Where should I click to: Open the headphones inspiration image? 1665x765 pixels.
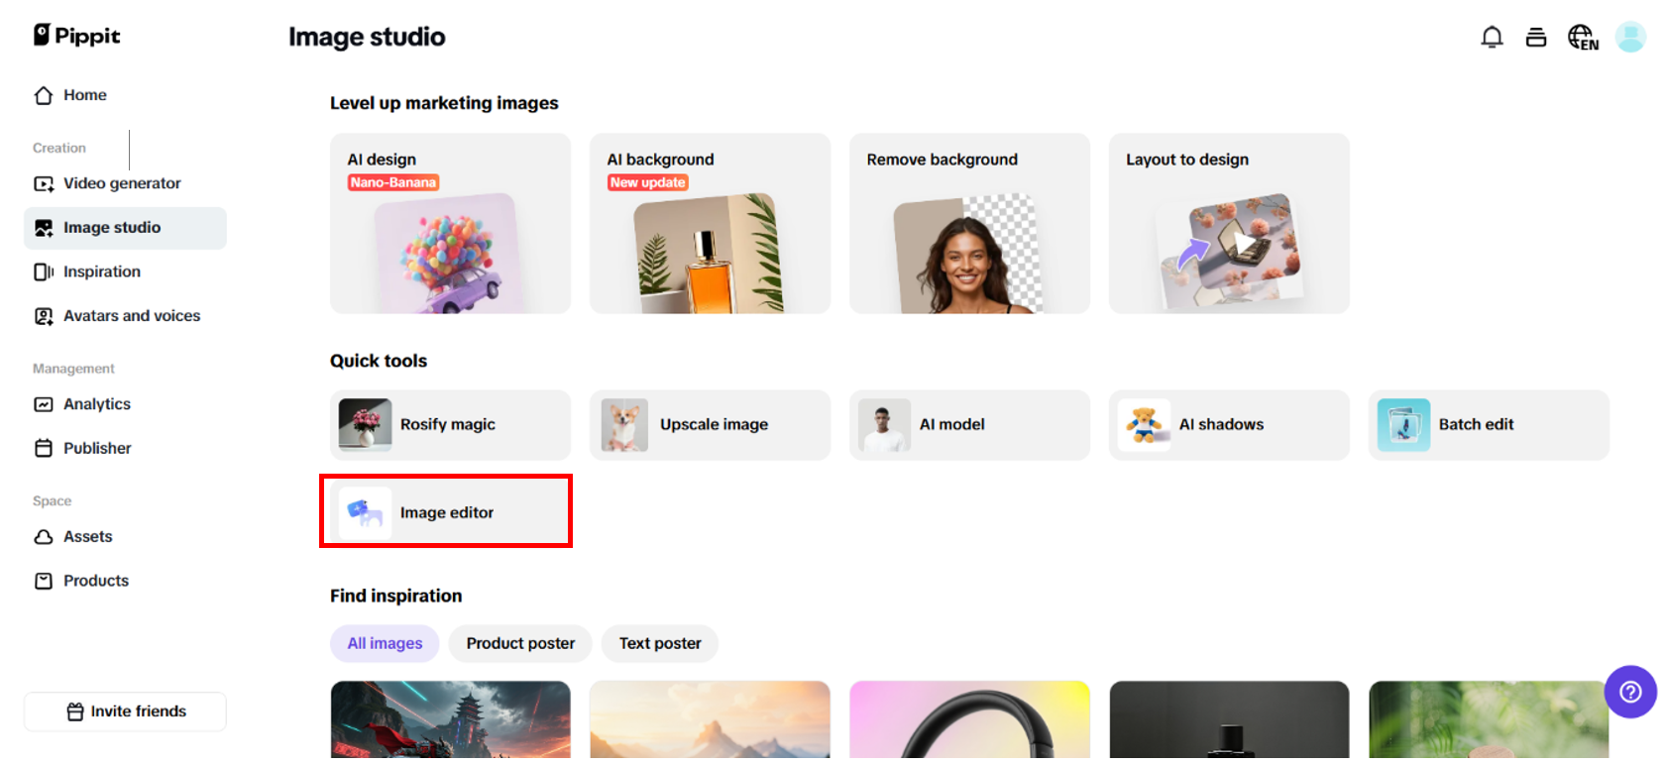pyautogui.click(x=969, y=719)
